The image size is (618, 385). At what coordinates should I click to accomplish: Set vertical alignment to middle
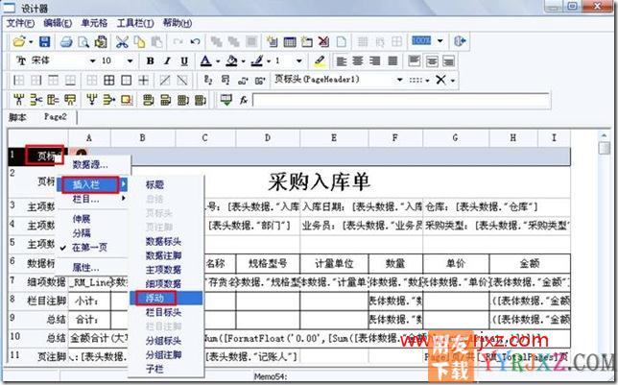coord(432,61)
